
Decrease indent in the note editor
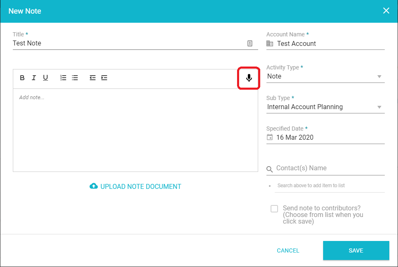(93, 78)
